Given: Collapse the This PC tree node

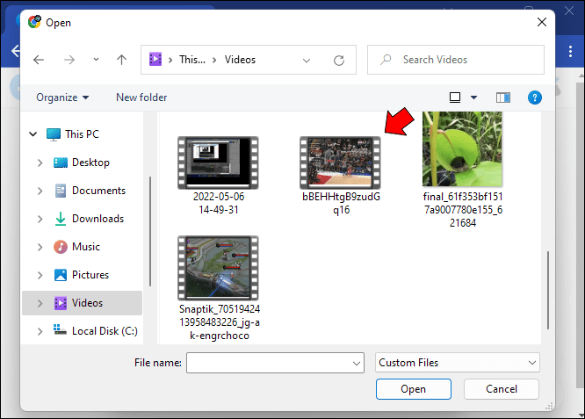Looking at the screenshot, I should 33,134.
